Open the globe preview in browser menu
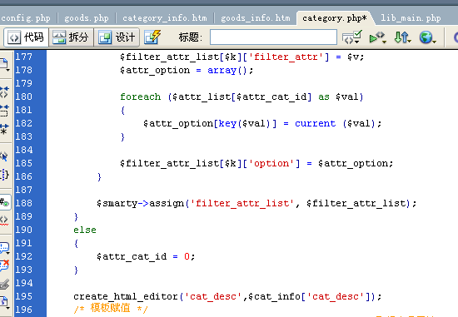The width and height of the screenshot is (458, 317). [x=428, y=37]
